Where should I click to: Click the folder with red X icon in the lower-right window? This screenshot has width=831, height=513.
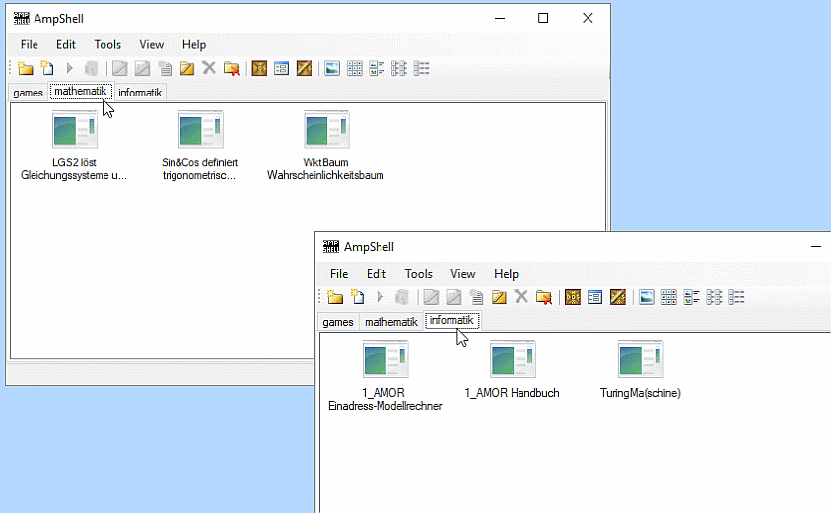click(542, 297)
